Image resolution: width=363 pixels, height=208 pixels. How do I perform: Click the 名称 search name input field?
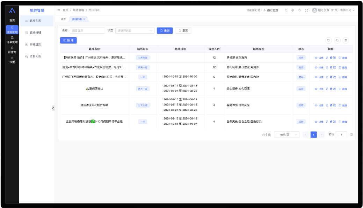87,31
